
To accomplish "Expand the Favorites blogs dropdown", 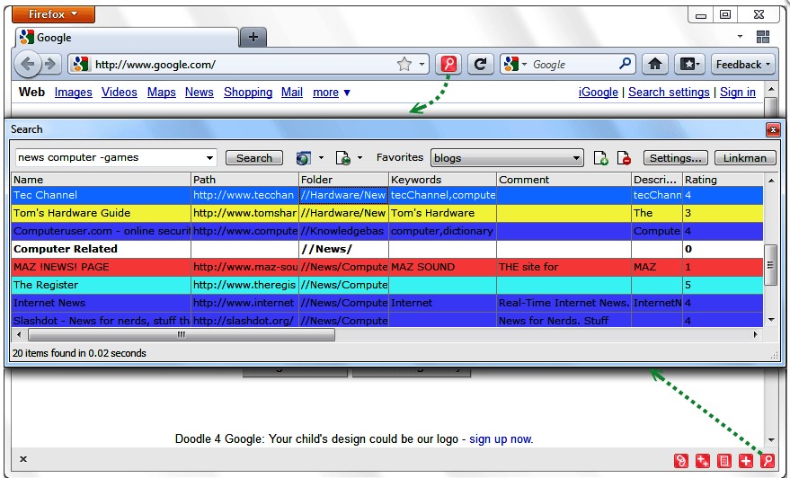I will (576, 158).
